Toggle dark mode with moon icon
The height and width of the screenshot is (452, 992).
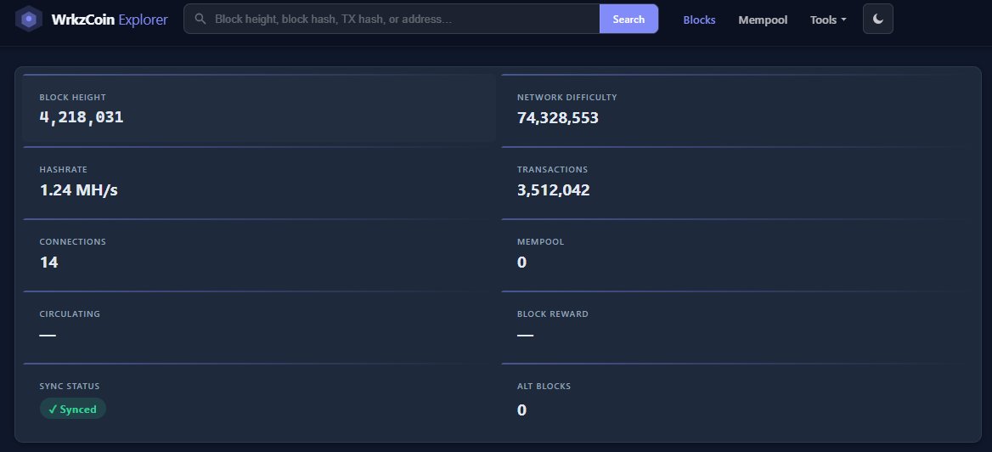tap(878, 19)
